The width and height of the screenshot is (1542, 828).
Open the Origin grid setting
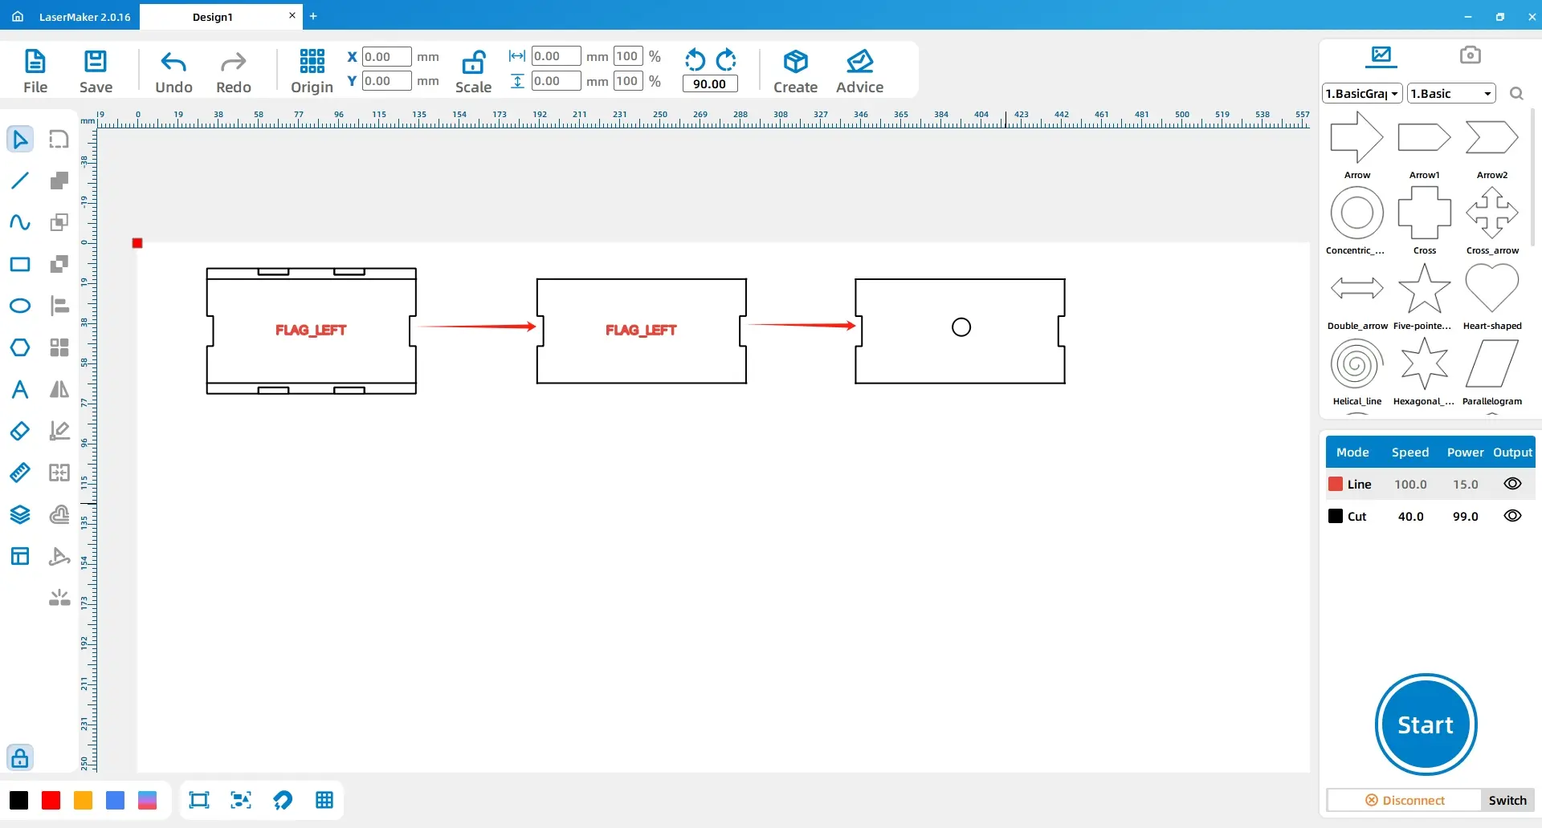point(312,61)
